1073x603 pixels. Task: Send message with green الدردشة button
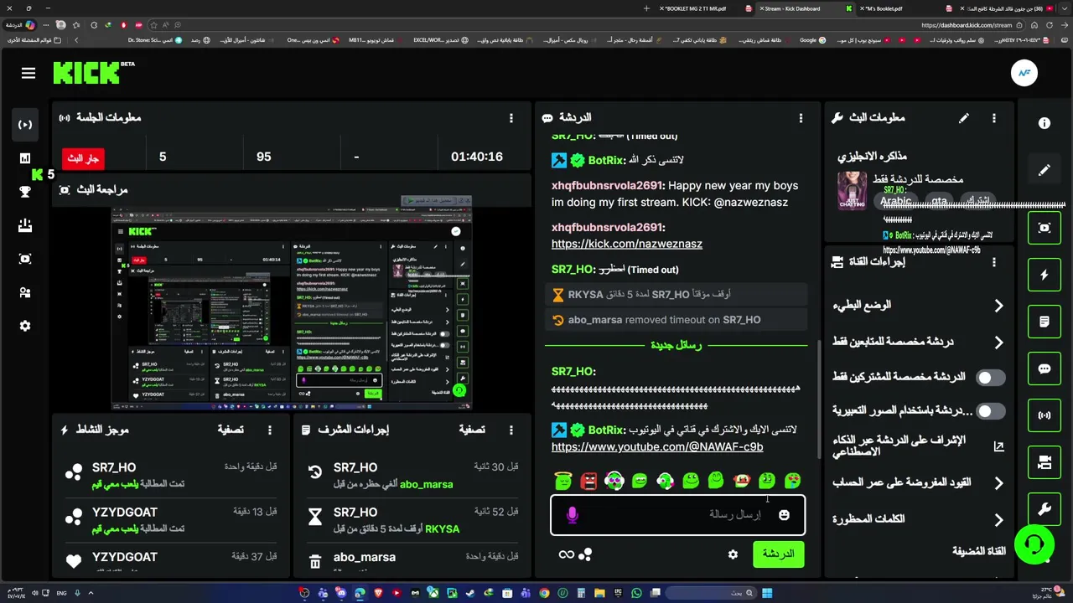[x=778, y=554]
